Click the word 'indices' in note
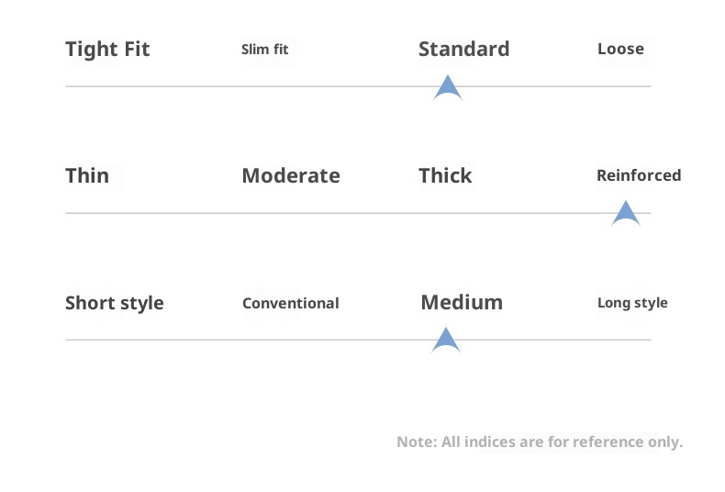The image size is (725, 492). (x=490, y=442)
